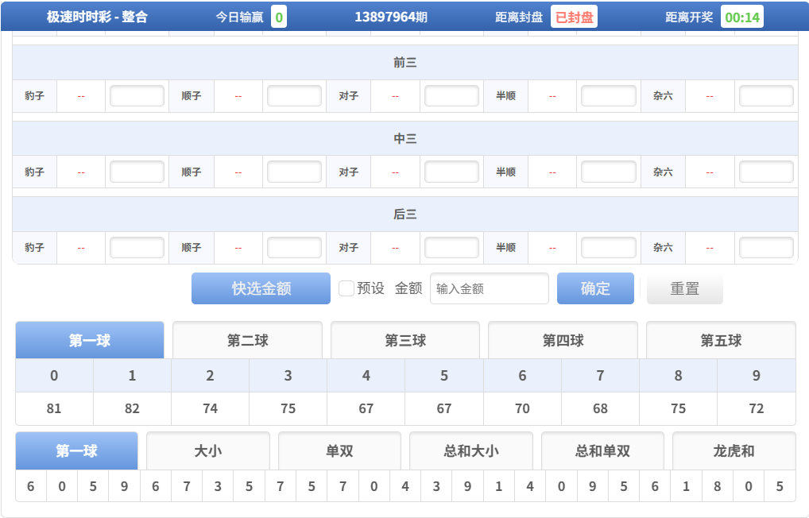The width and height of the screenshot is (809, 518).
Task: Click the 顺子 bet field under 中三
Action: 294,171
